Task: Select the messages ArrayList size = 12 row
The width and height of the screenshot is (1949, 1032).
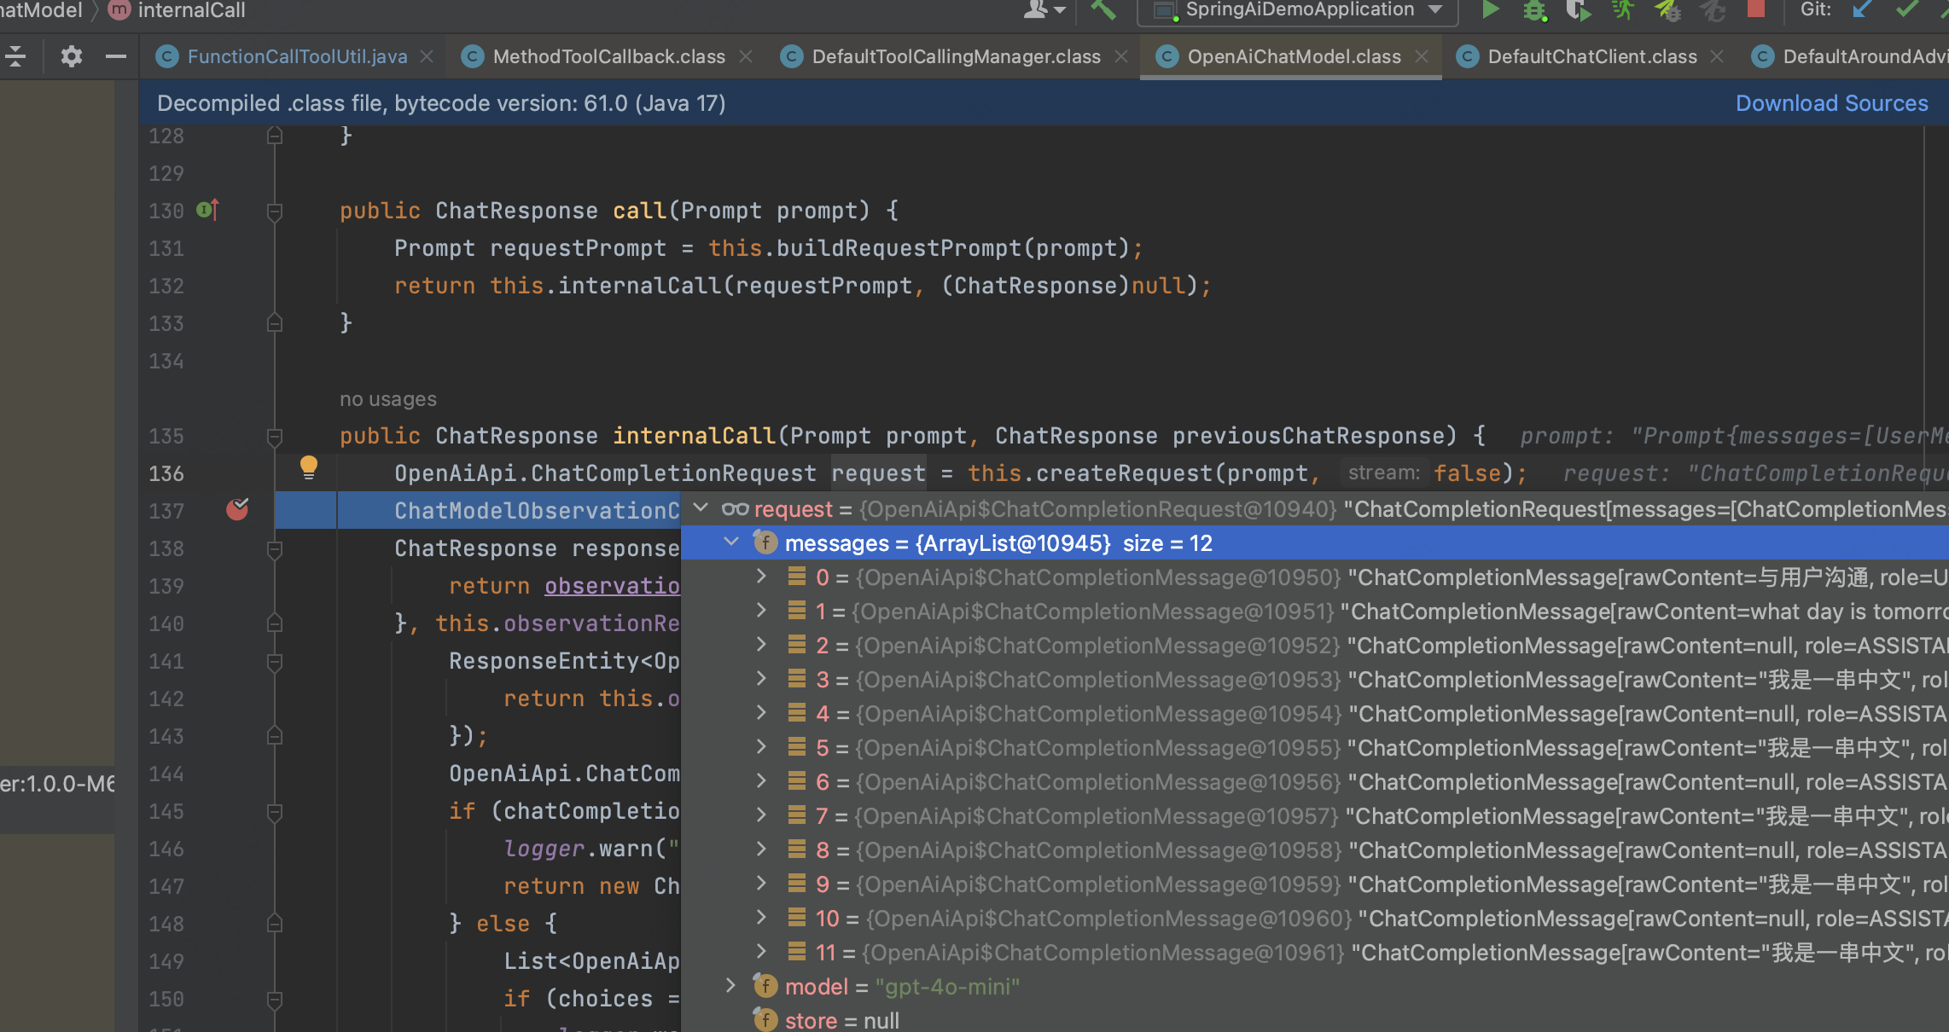Action: [1315, 543]
